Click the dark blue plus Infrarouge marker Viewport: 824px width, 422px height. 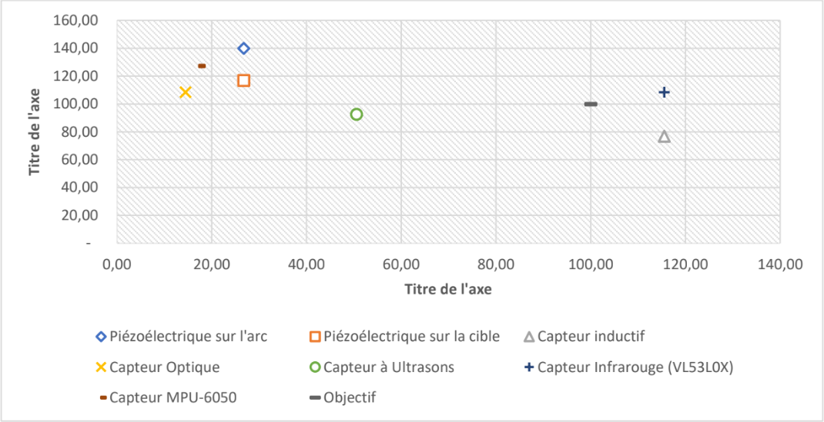coord(664,91)
